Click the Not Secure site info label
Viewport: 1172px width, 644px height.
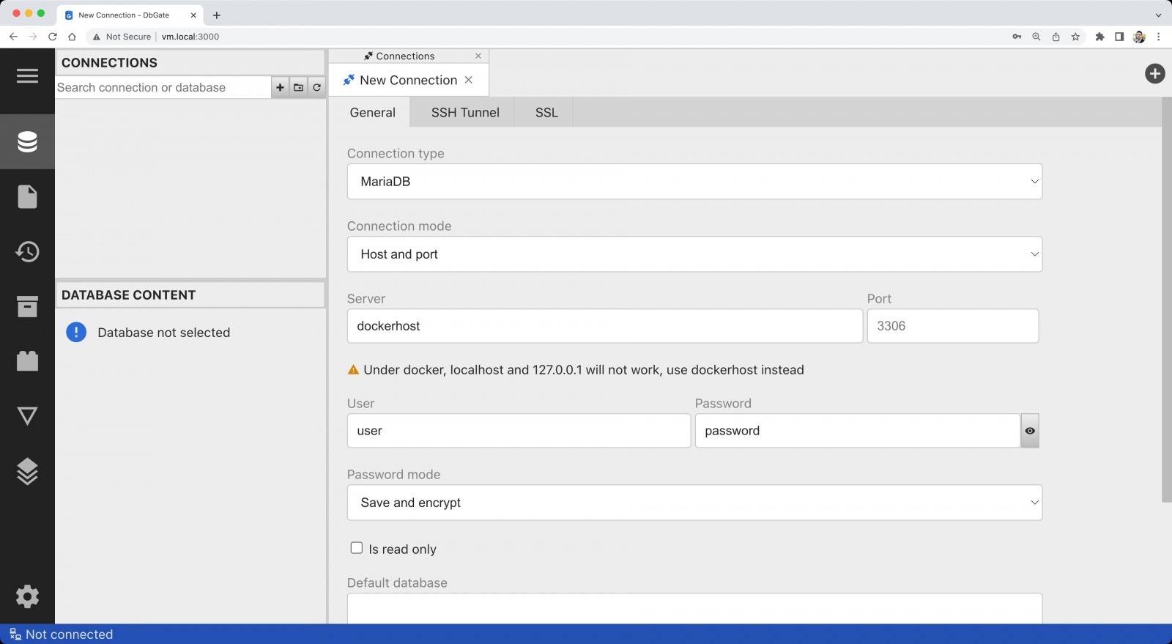click(x=122, y=37)
